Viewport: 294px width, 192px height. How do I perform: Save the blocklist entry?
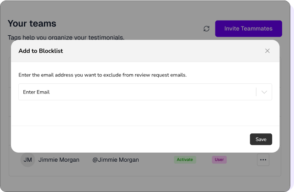[x=261, y=139]
